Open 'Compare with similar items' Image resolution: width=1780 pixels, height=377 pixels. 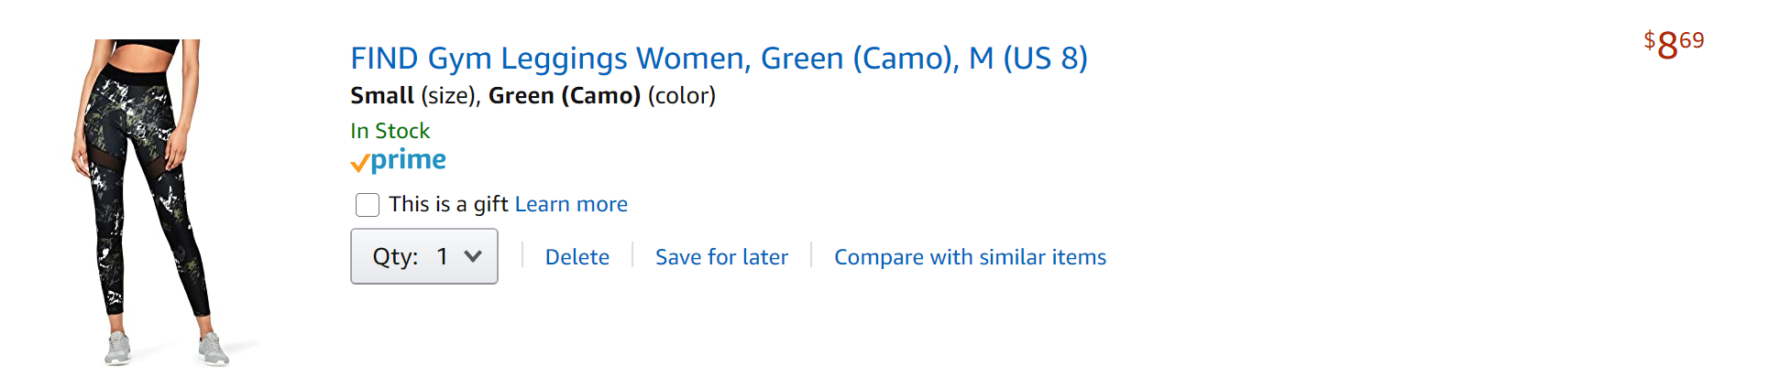[970, 257]
